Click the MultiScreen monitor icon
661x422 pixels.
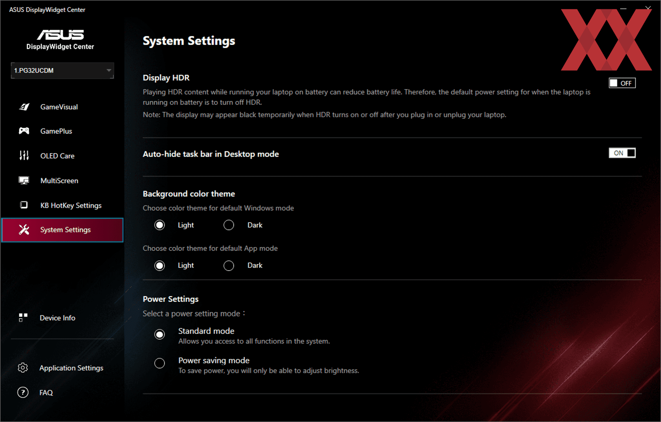[24, 181]
